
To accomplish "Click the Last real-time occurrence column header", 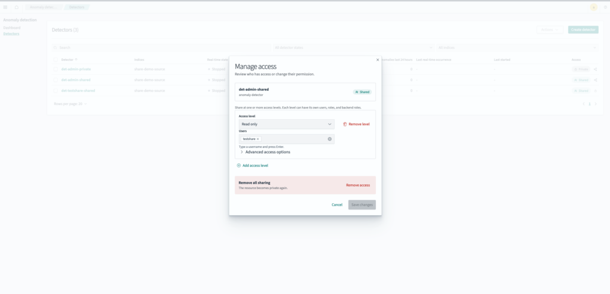I will (x=434, y=60).
